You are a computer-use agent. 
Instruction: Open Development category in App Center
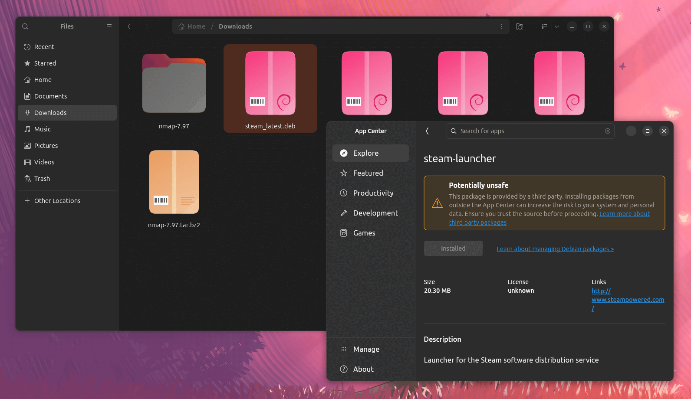pyautogui.click(x=371, y=213)
